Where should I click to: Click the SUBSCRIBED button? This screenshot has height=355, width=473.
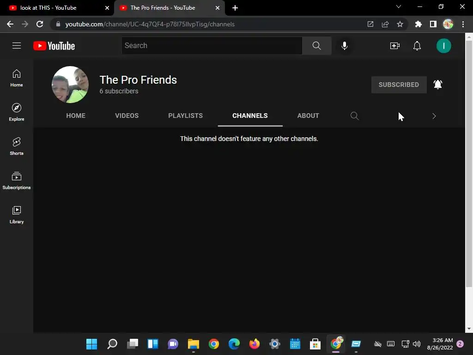click(399, 85)
